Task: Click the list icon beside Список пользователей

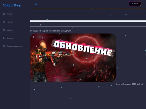Action: tap(4, 46)
